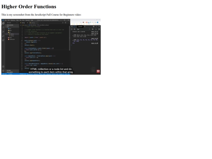Click the clear console icon in DevTools
Image resolution: width=212 pixels, height=159 pixels.
(75, 29)
